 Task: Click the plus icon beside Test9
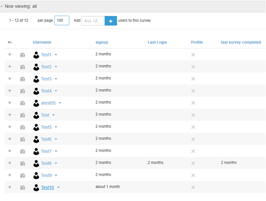point(10,175)
